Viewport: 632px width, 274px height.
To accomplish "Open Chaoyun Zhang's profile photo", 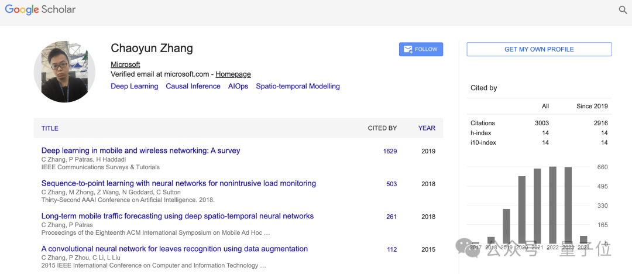I will point(64,72).
